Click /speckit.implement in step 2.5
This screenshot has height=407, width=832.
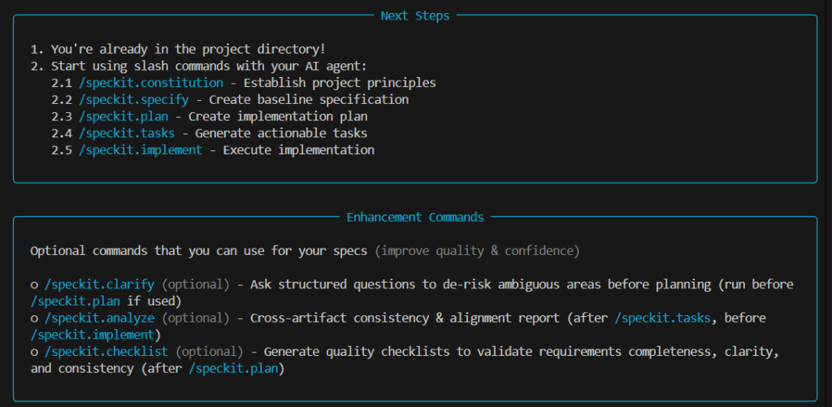click(141, 150)
